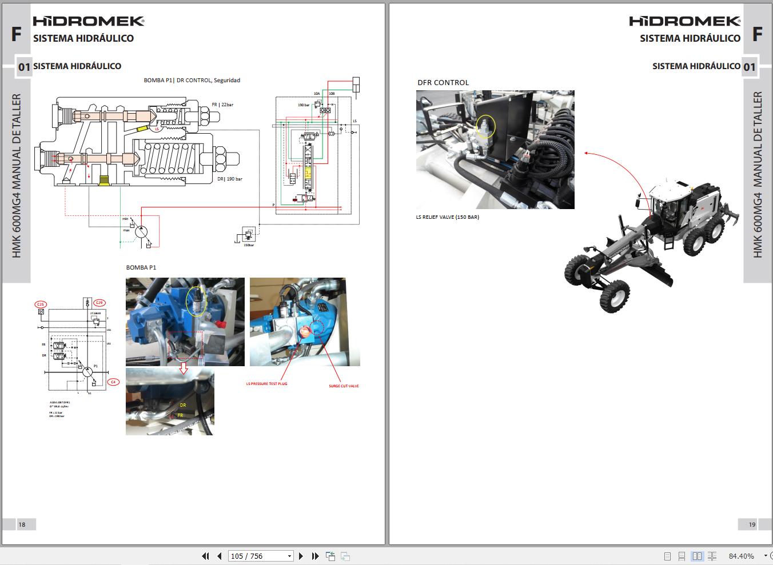Click the 'DR| 190 bar' label
The width and height of the screenshot is (773, 565).
pos(230,179)
